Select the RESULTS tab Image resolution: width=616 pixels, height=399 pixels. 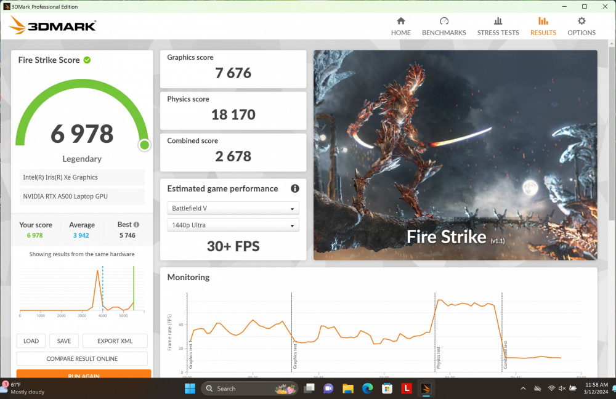coord(543,26)
